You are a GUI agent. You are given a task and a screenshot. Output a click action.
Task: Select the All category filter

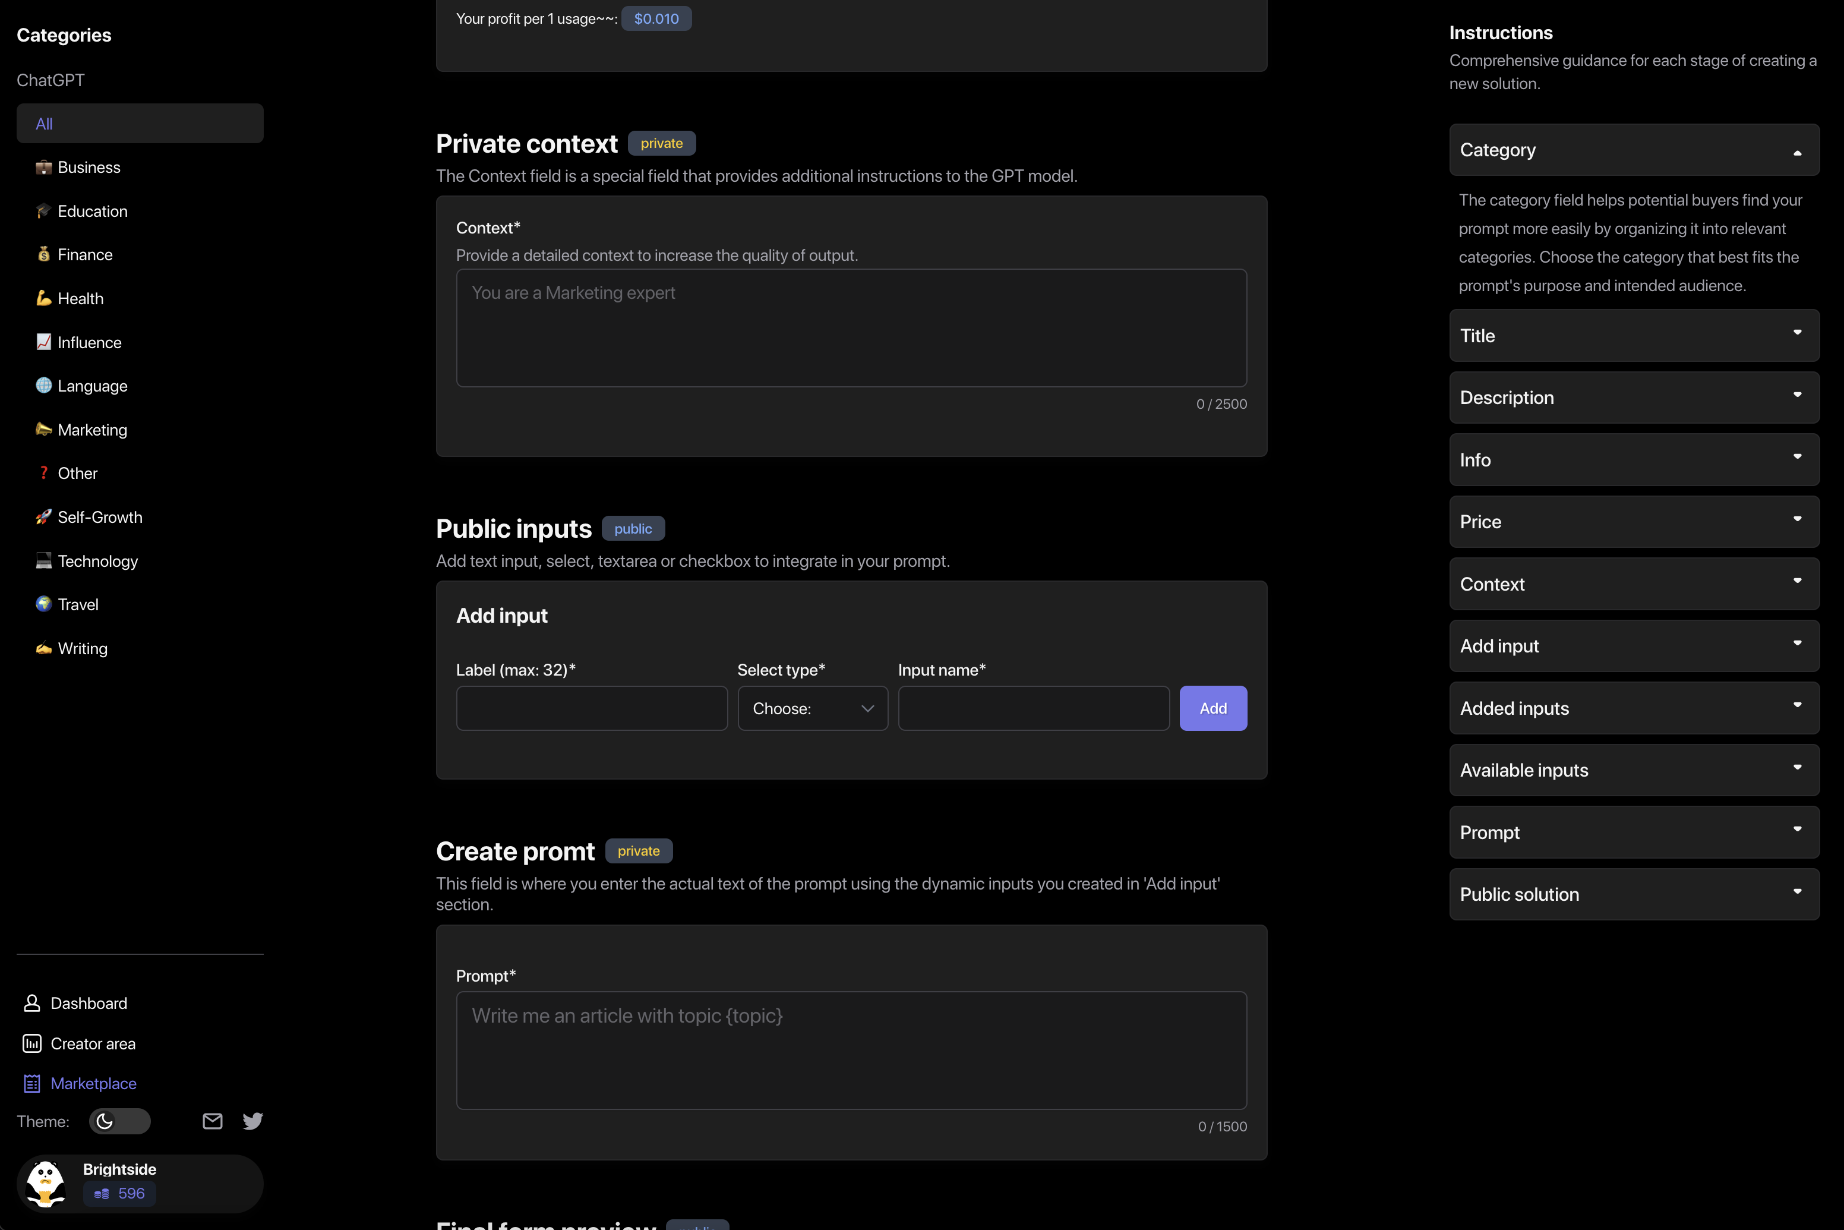point(140,123)
